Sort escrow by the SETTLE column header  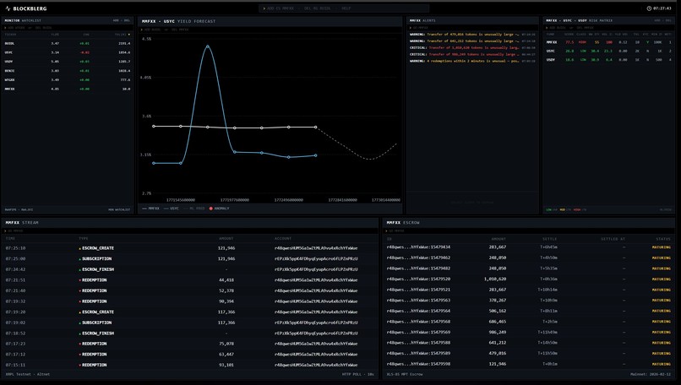point(550,239)
